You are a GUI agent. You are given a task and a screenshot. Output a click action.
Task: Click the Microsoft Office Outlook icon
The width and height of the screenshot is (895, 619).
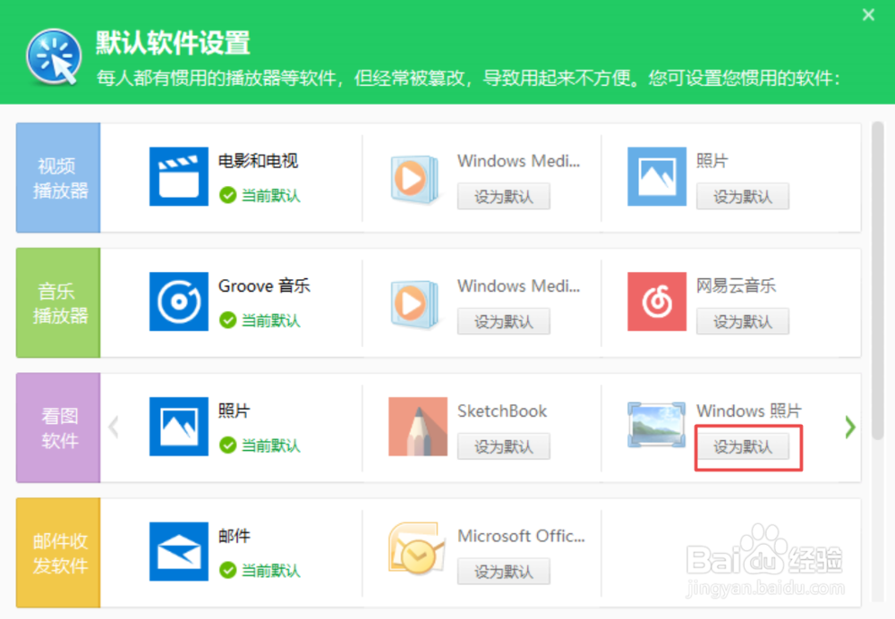[417, 549]
